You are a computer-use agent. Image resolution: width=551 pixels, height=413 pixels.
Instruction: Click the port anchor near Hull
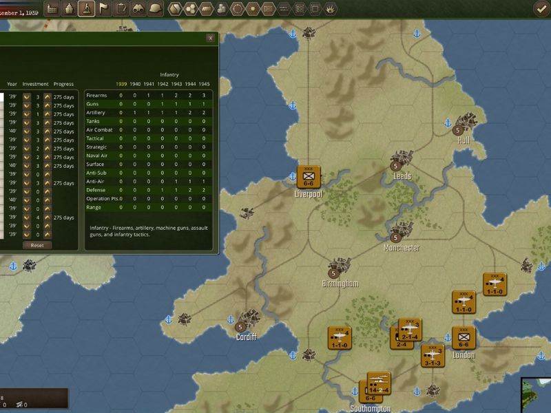(448, 123)
